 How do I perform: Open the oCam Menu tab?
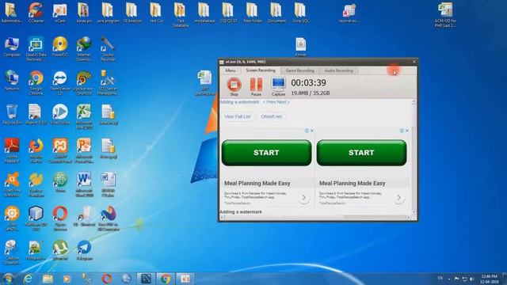(x=231, y=70)
